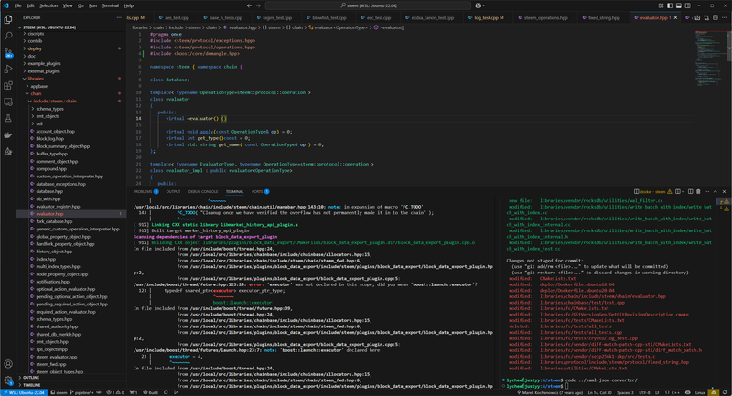This screenshot has height=396, width=732.
Task: Switch to the PORTS panel tab
Action: tap(260, 192)
